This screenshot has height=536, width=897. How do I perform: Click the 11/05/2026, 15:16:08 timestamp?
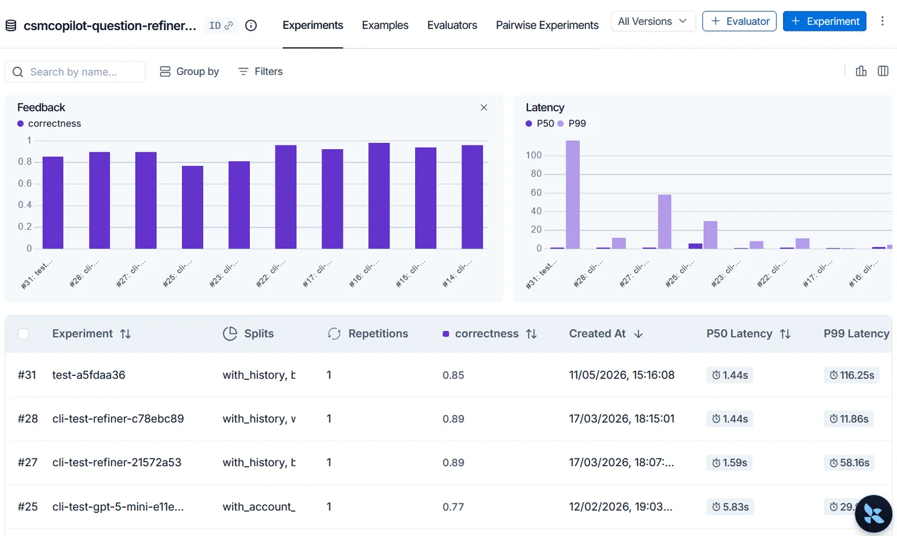point(621,375)
